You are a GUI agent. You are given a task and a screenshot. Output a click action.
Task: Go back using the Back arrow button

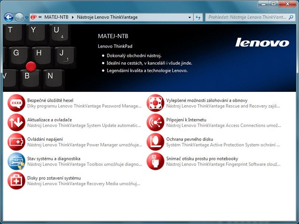[8, 17]
